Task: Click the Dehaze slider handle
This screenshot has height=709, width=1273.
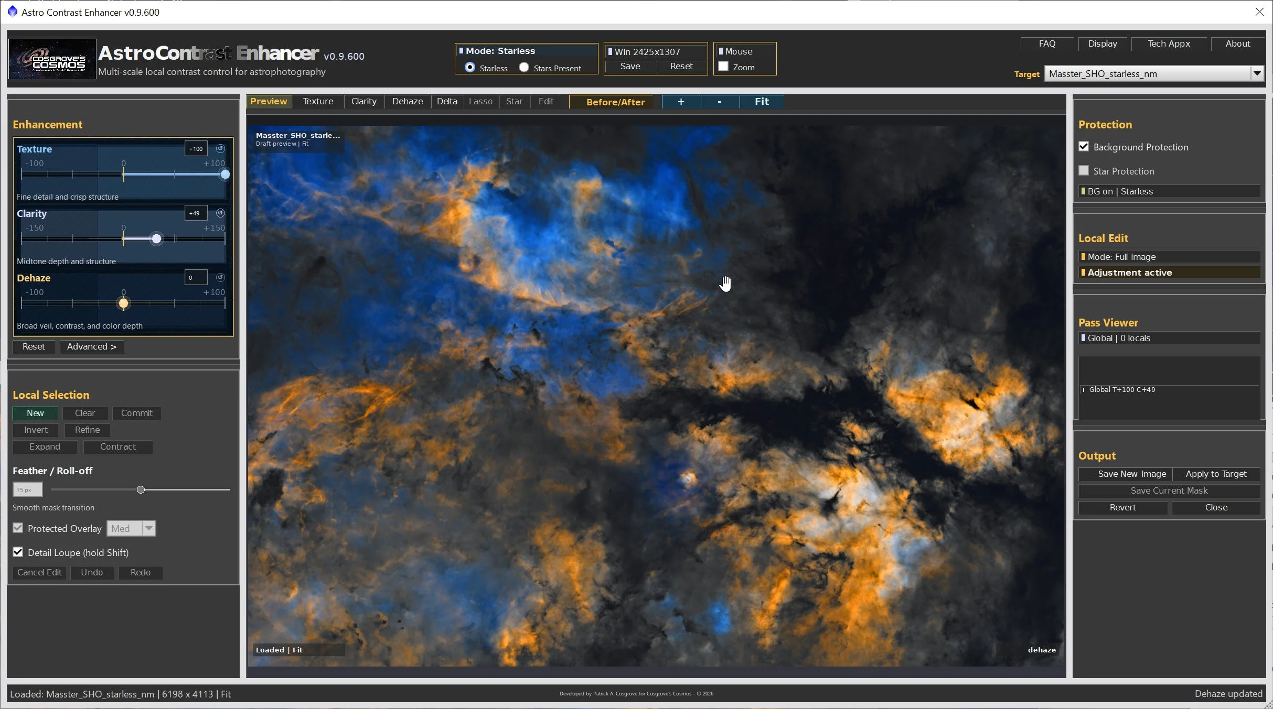Action: [123, 303]
